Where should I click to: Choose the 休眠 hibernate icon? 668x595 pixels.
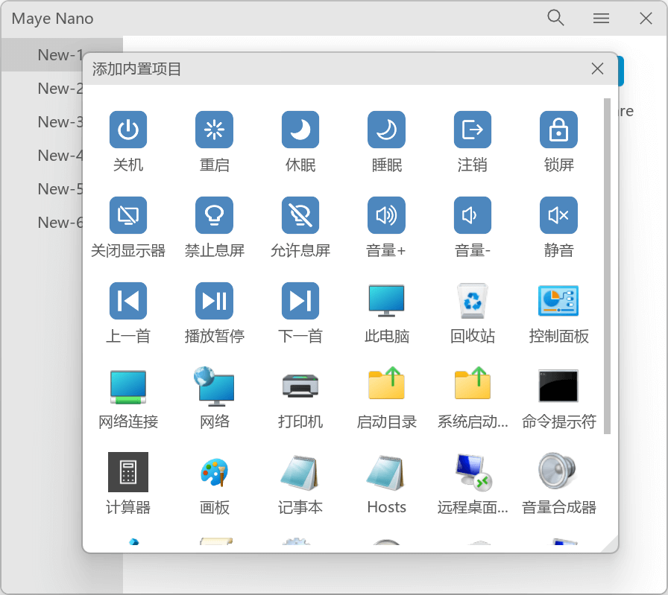tap(300, 130)
